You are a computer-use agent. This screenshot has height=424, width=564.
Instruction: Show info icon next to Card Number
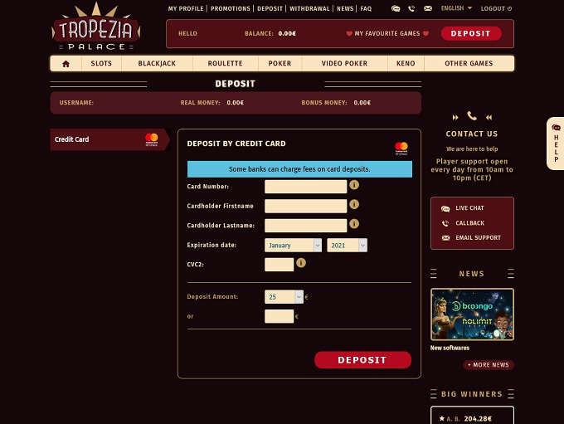click(x=354, y=185)
